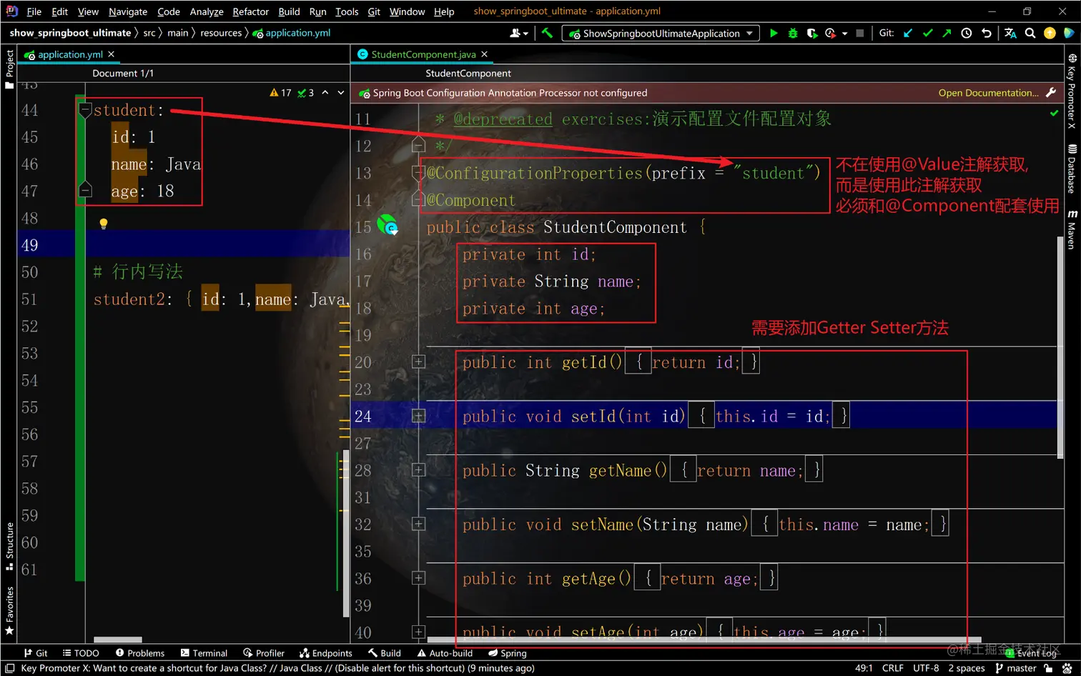Click the grey Stop square icon
Viewport: 1081px width, 676px height.
click(x=860, y=33)
